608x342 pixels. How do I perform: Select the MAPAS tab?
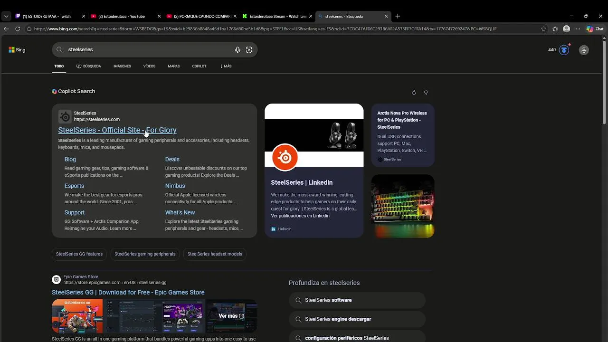pos(174,66)
